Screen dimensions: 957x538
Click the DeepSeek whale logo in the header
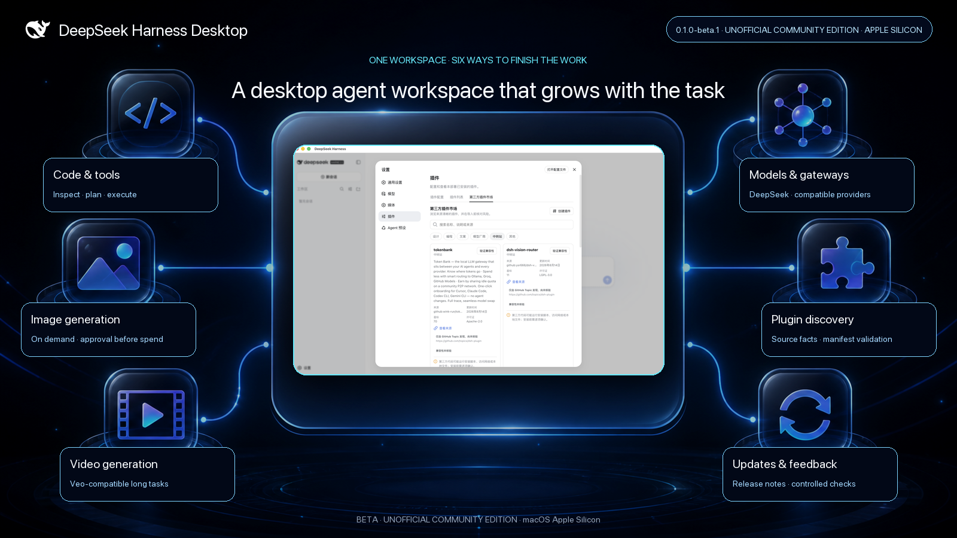point(38,29)
